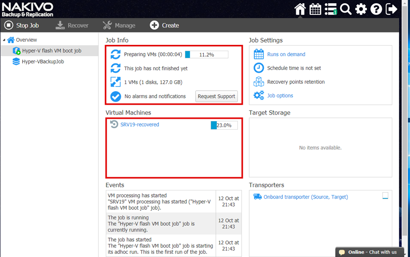Click the Recovery points retention cubes icon
The width and height of the screenshot is (410, 257).
(259, 82)
